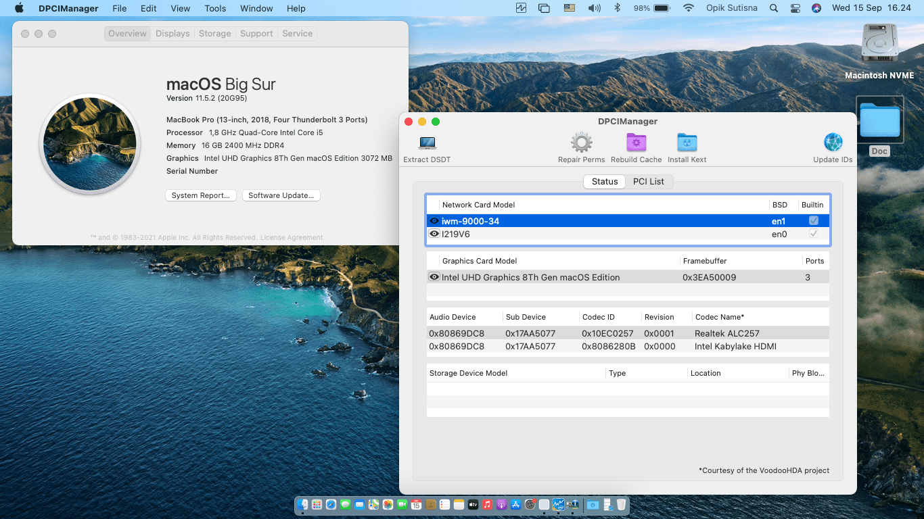Open Bluetooth menu in menu bar
The height and width of the screenshot is (519, 924).
point(617,8)
